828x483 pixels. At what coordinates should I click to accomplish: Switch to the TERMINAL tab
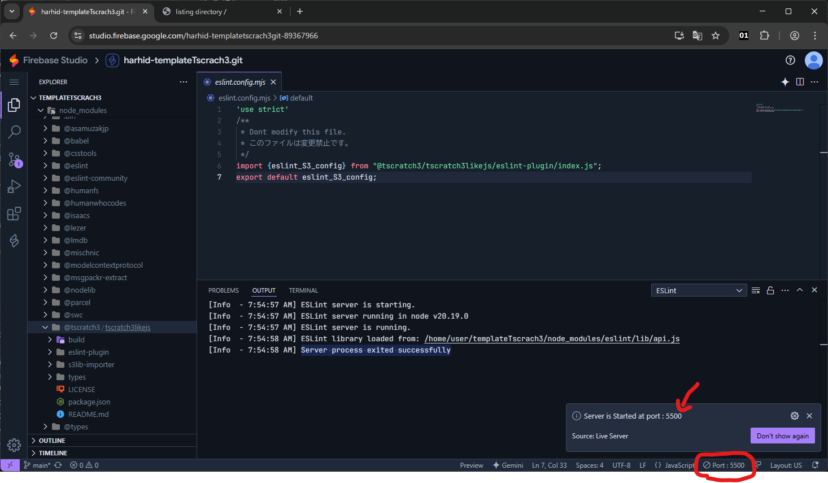(x=303, y=290)
